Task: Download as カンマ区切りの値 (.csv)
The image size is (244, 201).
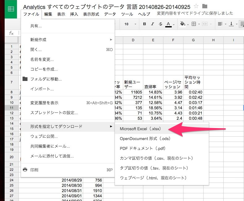Action: coord(162,158)
